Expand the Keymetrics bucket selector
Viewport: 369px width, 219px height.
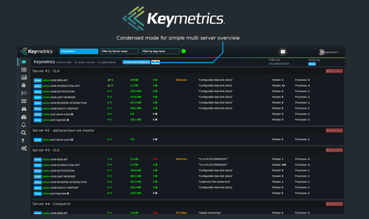[x=79, y=51]
